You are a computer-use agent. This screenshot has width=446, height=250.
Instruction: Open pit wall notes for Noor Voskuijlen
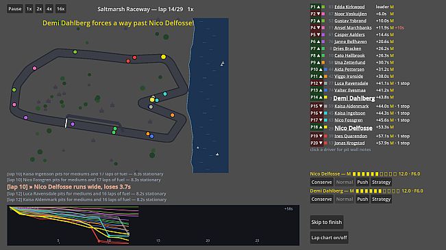point(351,14)
